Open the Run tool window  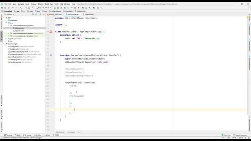(x=47, y=135)
